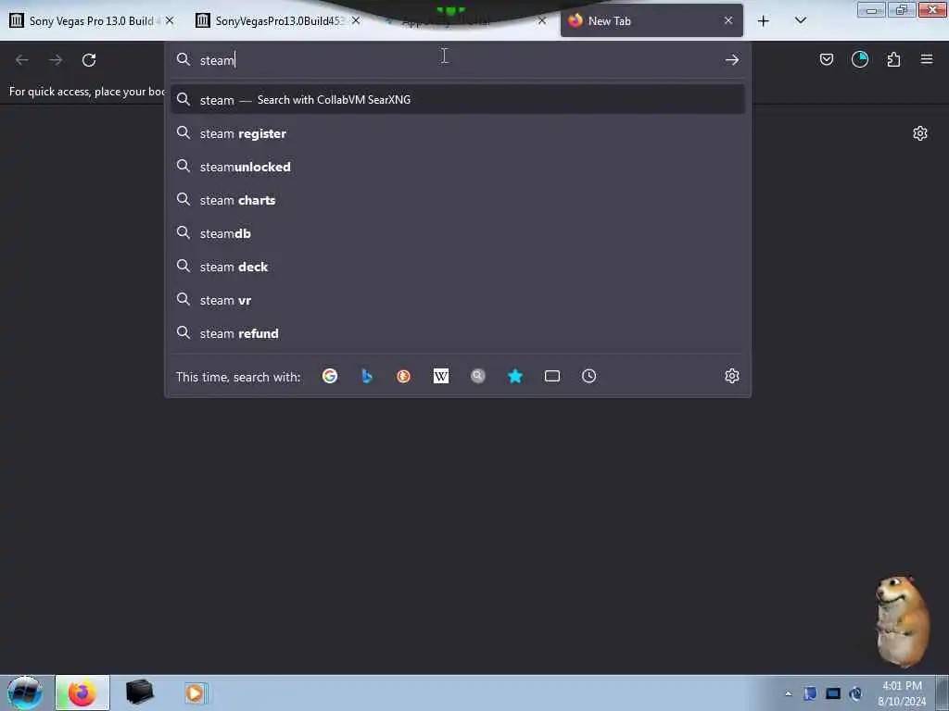Viewport: 949px width, 711px height.
Task: Close the New Tab tab
Action: tap(728, 20)
